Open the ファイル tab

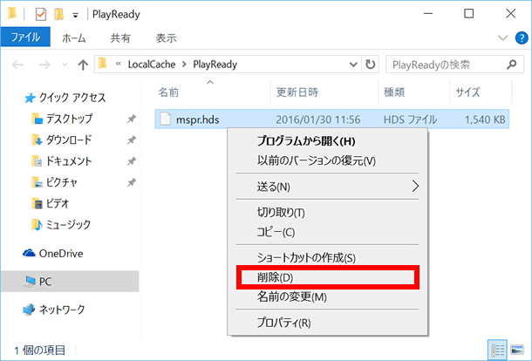coord(25,37)
